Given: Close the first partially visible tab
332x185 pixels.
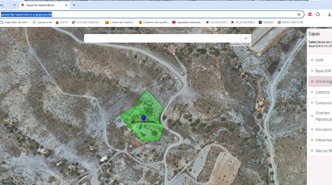Looking at the screenshot, I should tap(14, 5).
